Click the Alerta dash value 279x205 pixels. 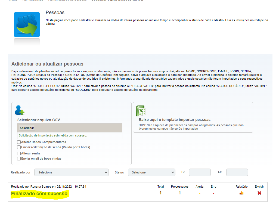pos(200,193)
